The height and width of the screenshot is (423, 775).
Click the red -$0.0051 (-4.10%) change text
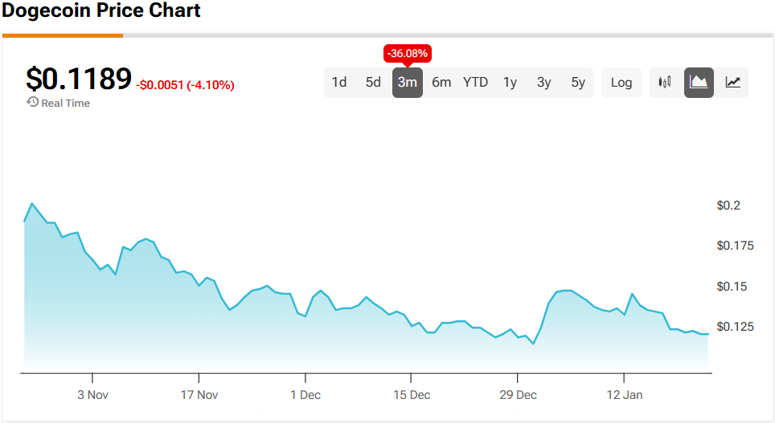pos(185,85)
